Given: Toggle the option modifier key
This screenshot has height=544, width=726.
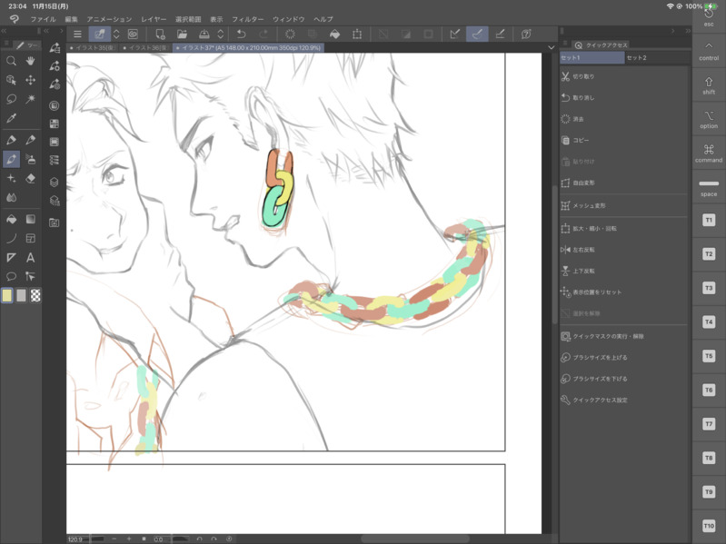Looking at the screenshot, I should (x=709, y=119).
